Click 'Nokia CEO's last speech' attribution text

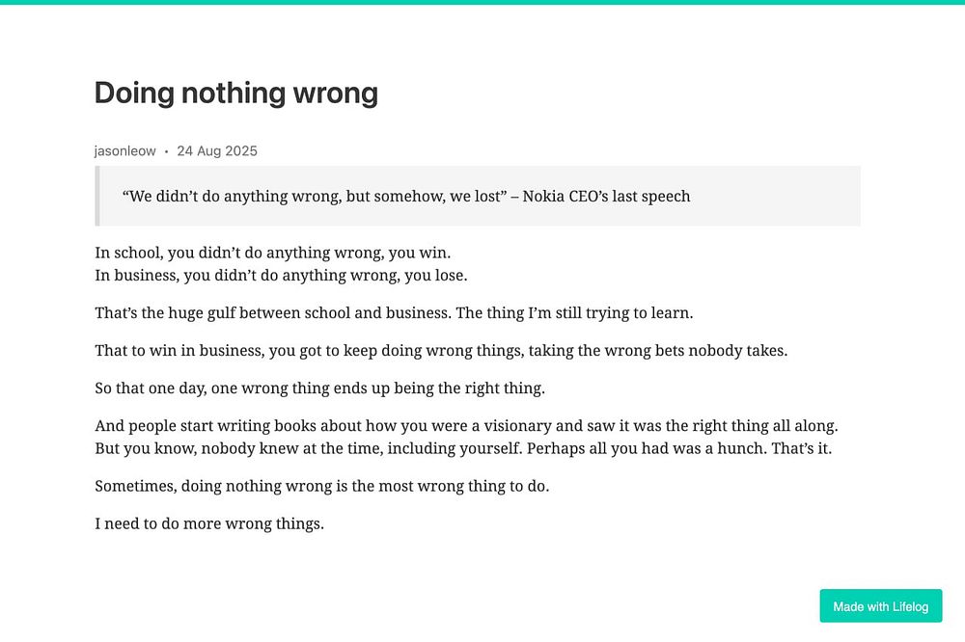tap(607, 197)
